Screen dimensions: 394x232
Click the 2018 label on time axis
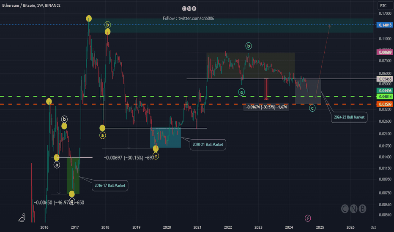[105, 227]
